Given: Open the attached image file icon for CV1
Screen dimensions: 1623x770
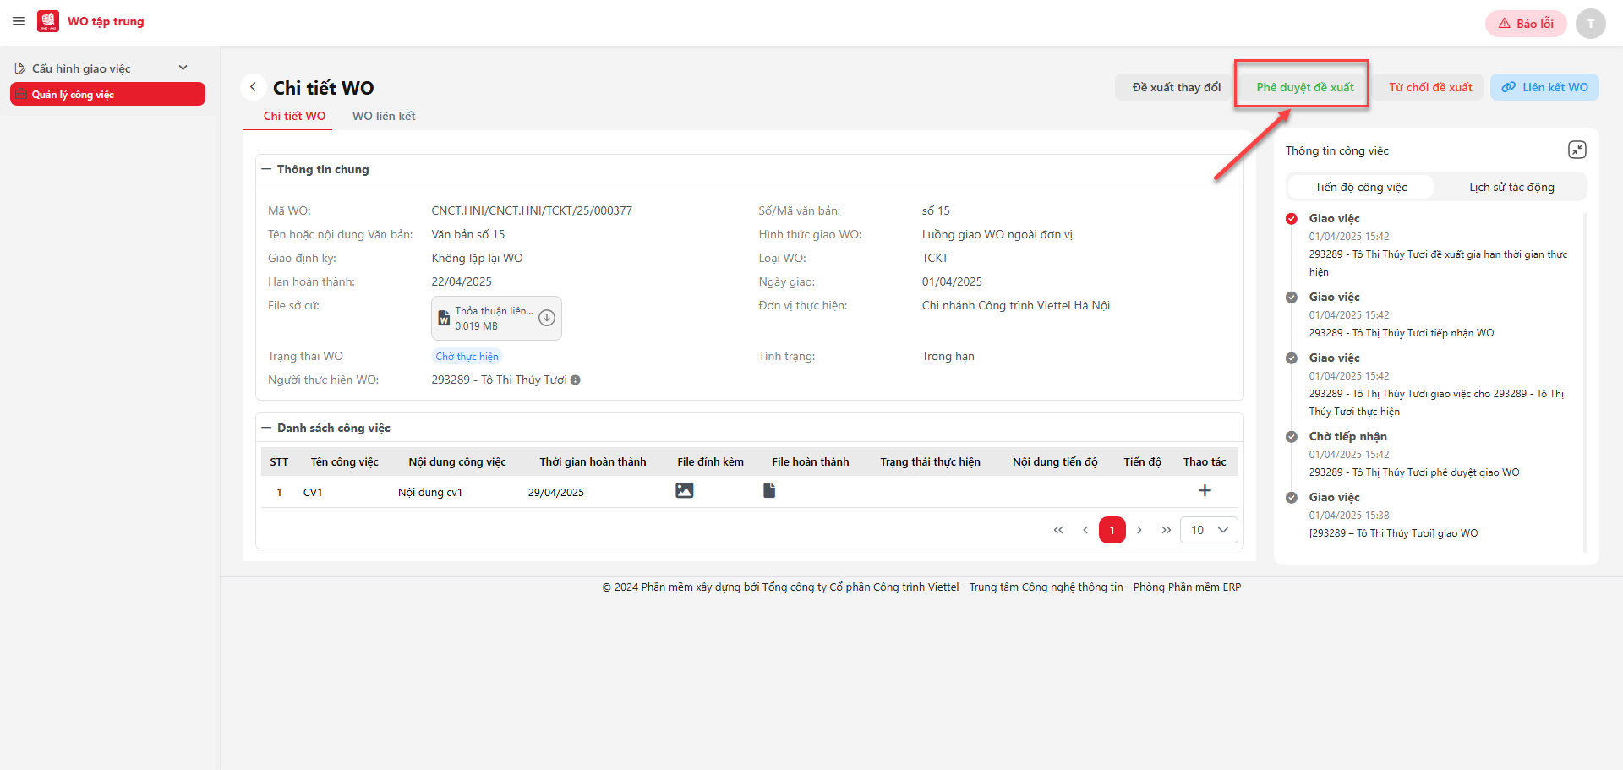Looking at the screenshot, I should [685, 490].
